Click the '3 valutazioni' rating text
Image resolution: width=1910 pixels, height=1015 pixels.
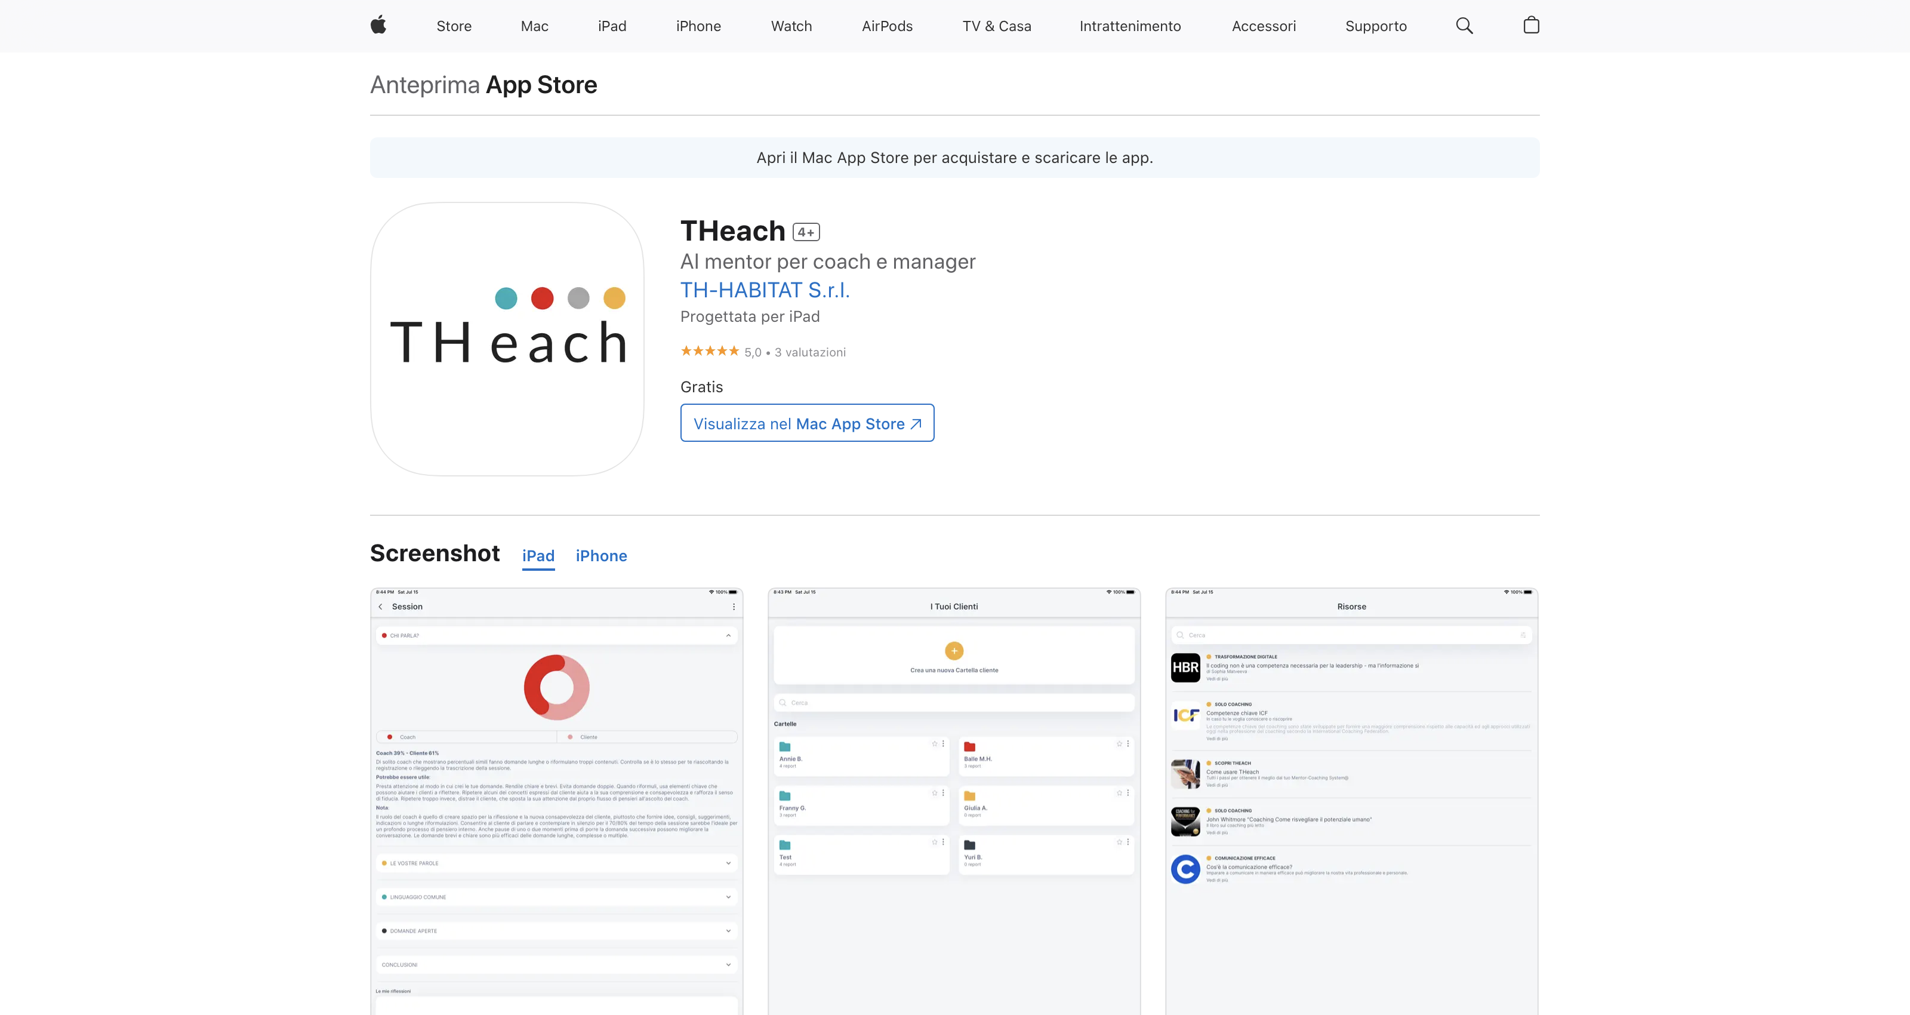click(811, 352)
